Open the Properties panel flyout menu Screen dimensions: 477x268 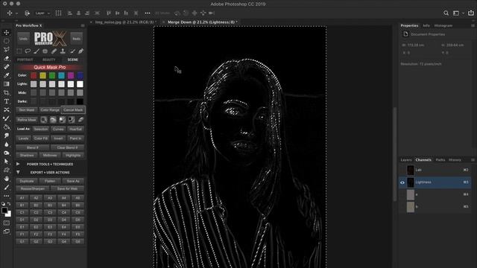pos(473,25)
